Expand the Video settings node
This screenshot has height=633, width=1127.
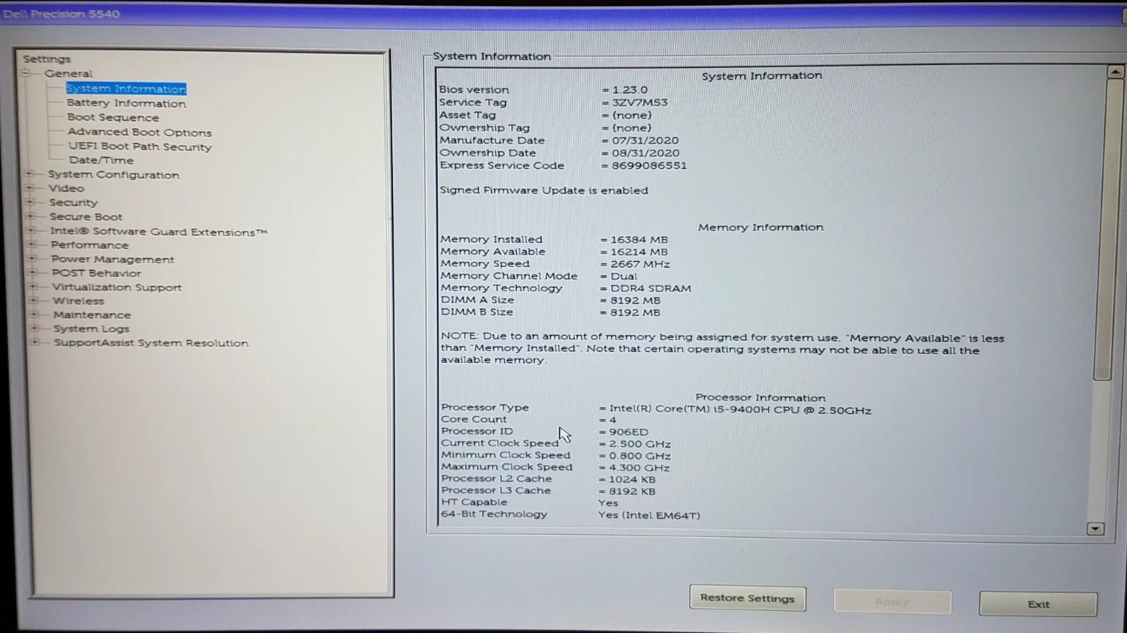[29, 188]
